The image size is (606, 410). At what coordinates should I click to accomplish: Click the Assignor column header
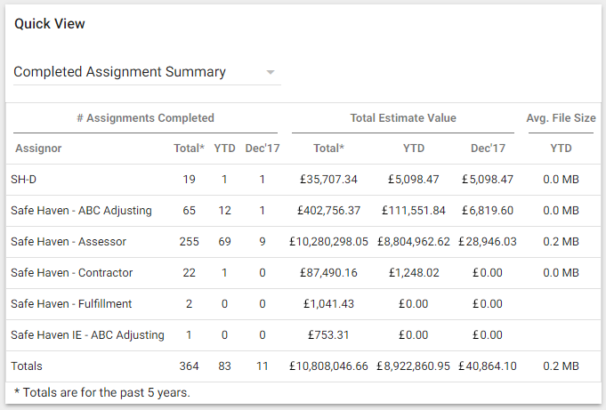tap(38, 149)
